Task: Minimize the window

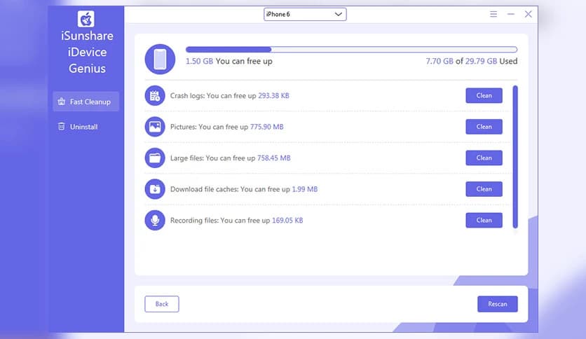Action: click(x=511, y=14)
